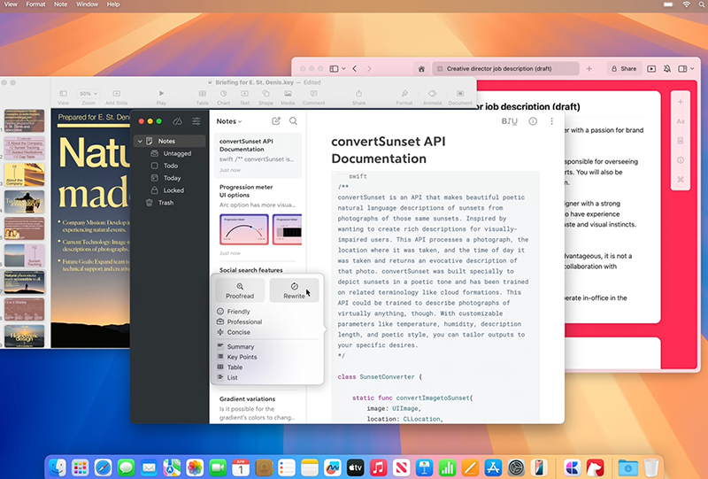
Task: Click the Media icon in Keynote toolbar
Action: point(288,94)
